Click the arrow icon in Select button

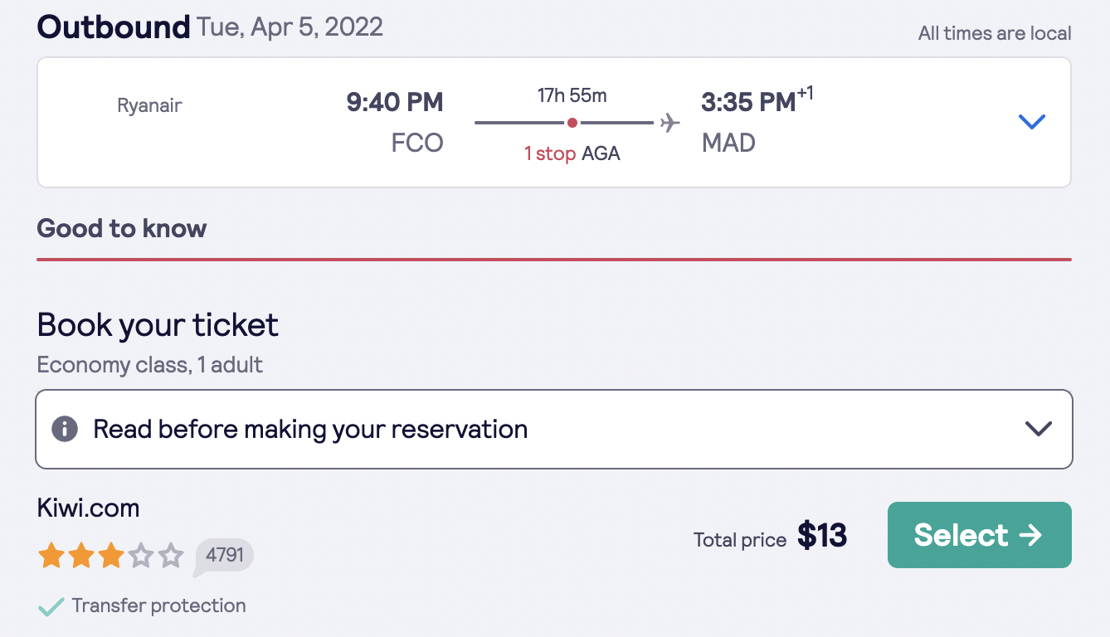tap(1030, 535)
